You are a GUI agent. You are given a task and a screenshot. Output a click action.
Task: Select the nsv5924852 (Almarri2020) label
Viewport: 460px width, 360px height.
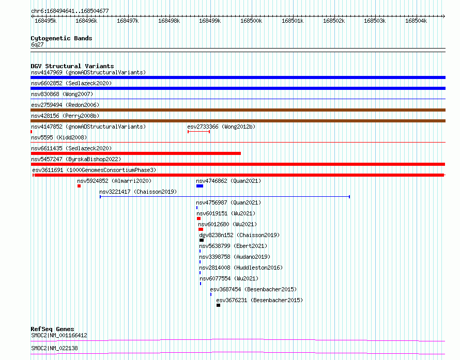(x=114, y=181)
